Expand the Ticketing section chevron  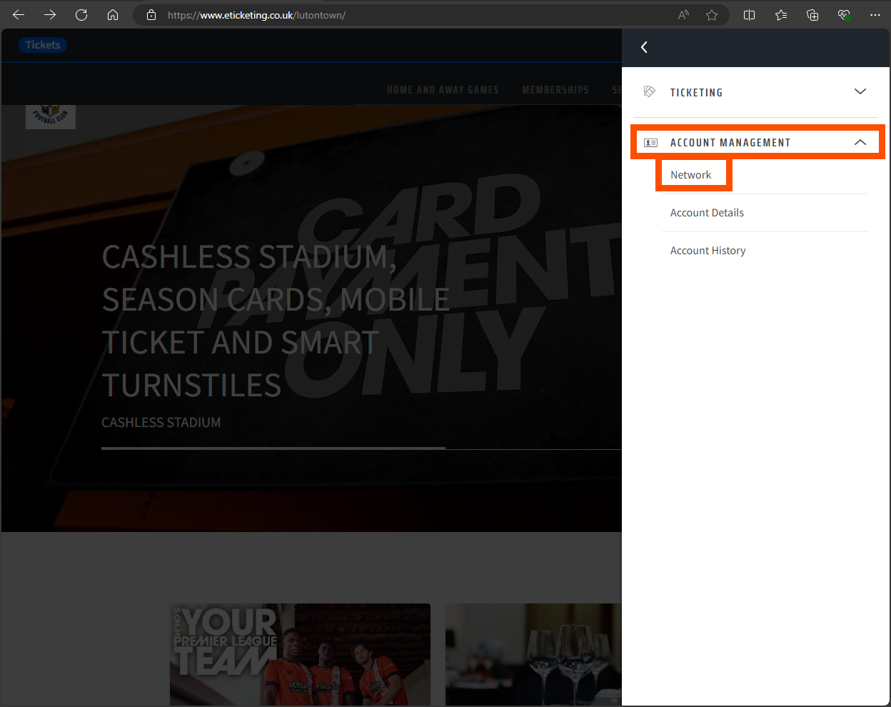[x=860, y=91]
